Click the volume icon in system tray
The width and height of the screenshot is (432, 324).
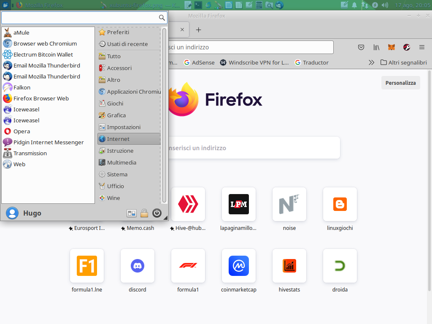[x=385, y=5]
